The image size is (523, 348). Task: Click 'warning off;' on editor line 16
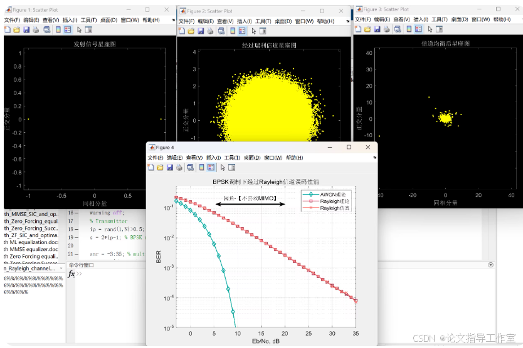[107, 212]
